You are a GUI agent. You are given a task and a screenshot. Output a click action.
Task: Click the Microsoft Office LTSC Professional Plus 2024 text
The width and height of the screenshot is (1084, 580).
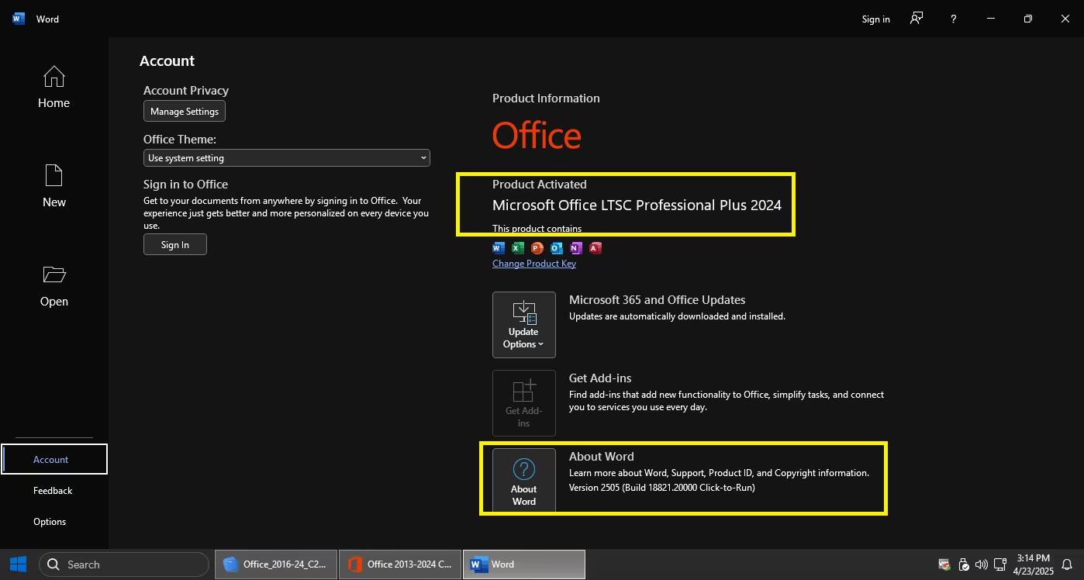pyautogui.click(x=637, y=205)
